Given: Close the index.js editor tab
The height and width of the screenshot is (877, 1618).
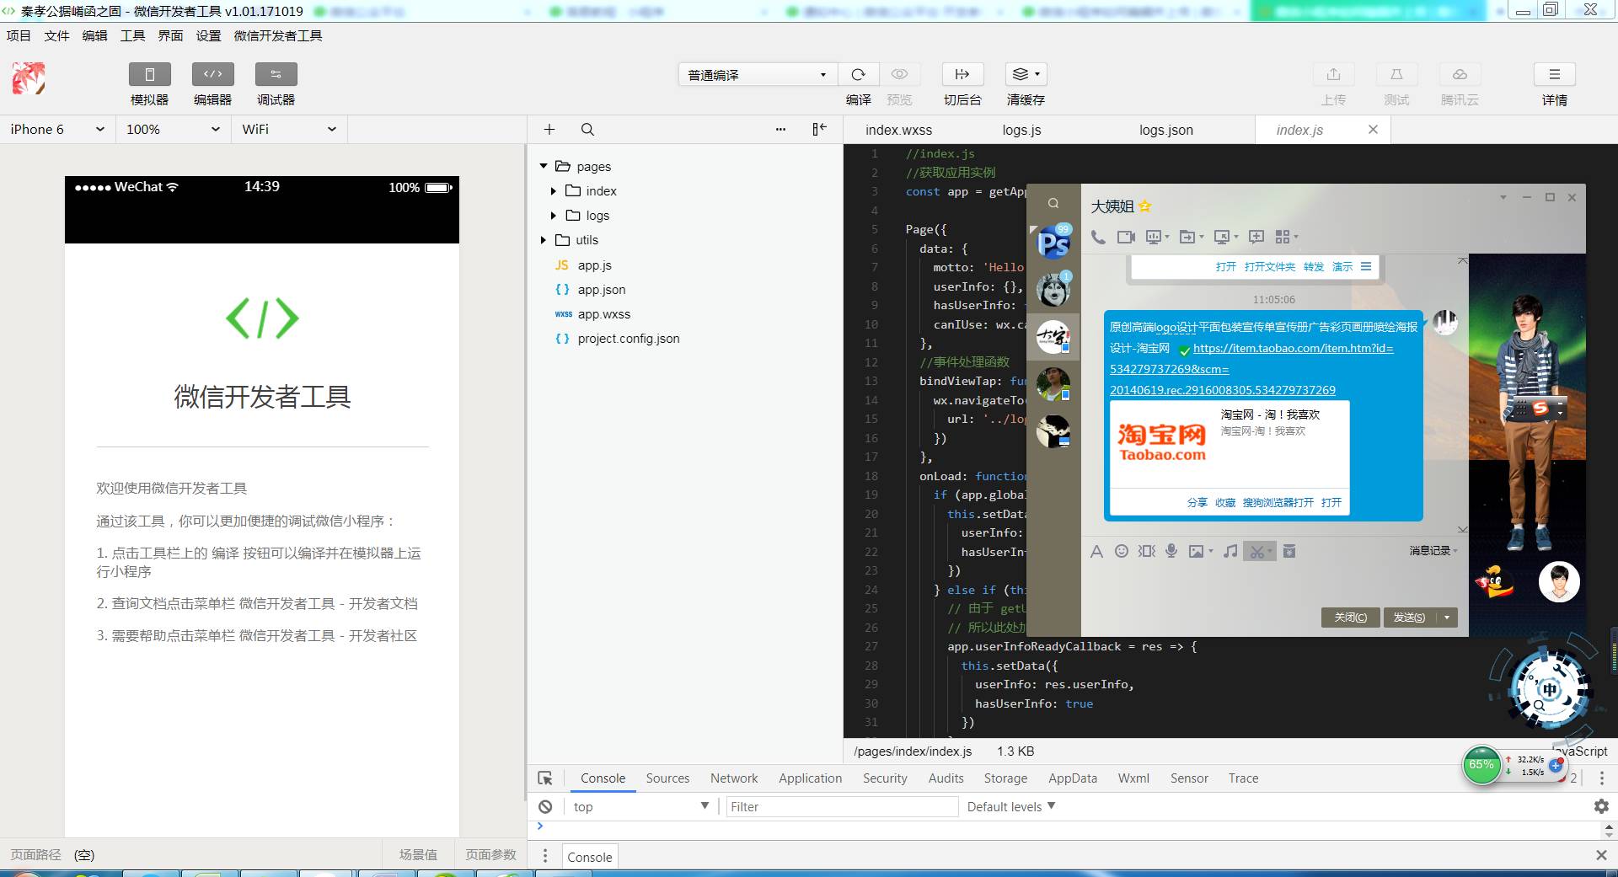Looking at the screenshot, I should click(1373, 129).
